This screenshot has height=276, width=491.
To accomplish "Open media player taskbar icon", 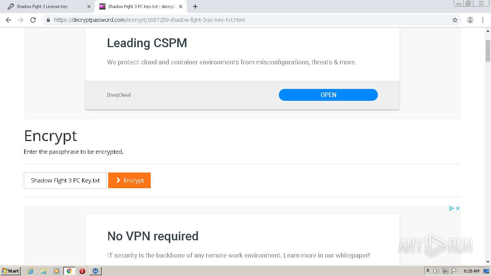I will coord(56,271).
